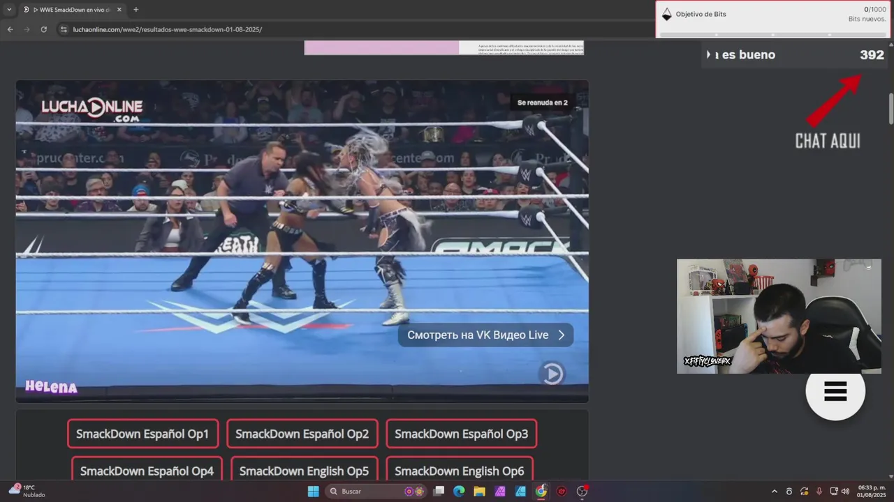Choose SmackDown Español Op2 stream
The image size is (894, 502).
(x=302, y=434)
